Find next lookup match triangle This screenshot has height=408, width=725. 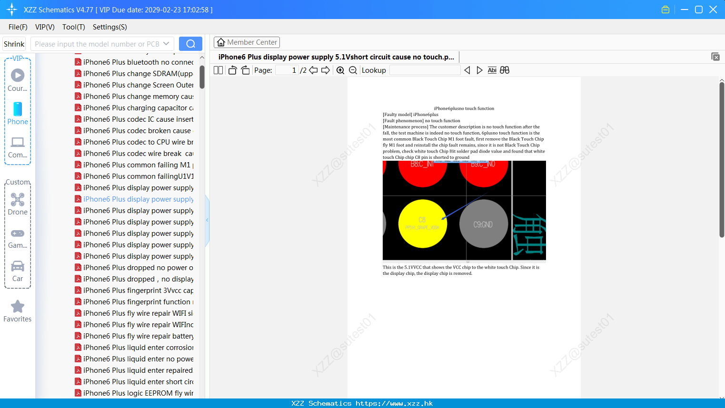(479, 70)
